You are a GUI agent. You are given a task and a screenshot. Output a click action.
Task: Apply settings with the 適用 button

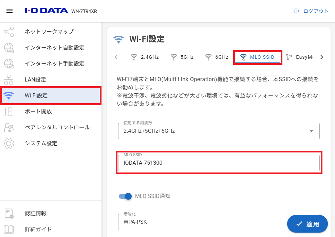[307, 224]
